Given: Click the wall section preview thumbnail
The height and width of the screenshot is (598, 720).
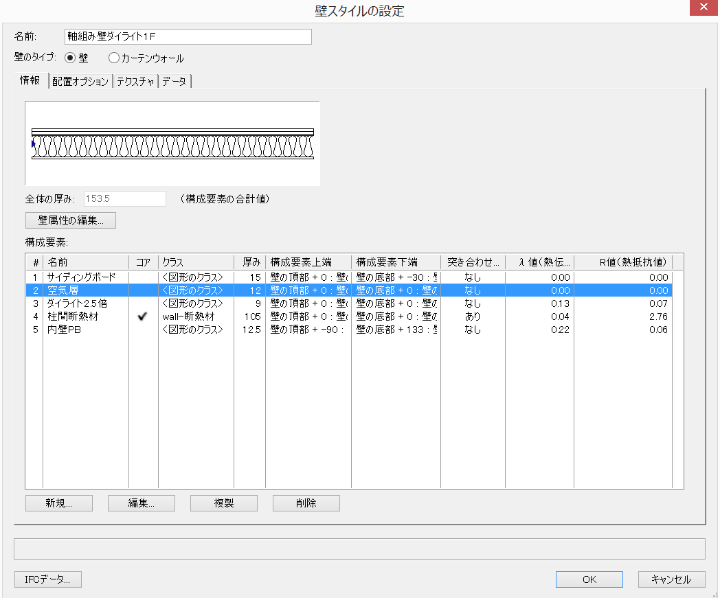Looking at the screenshot, I should [x=172, y=143].
